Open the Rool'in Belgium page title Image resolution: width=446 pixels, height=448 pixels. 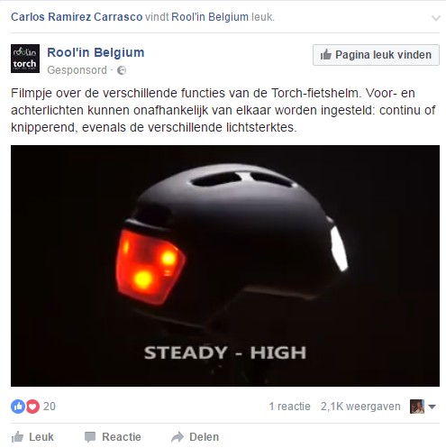point(96,52)
